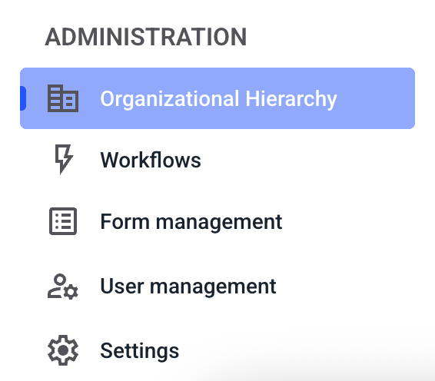Select the "Workflows" text label
435x381 pixels.
[151, 160]
